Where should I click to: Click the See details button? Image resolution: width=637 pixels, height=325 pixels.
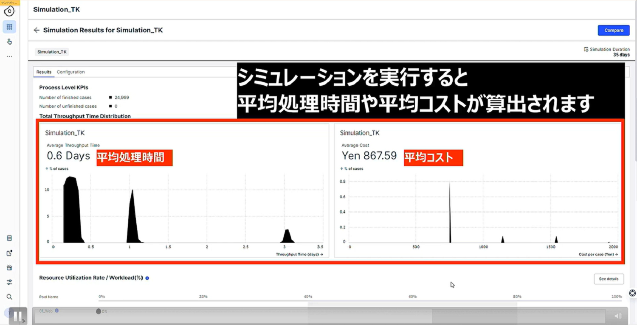(609, 279)
